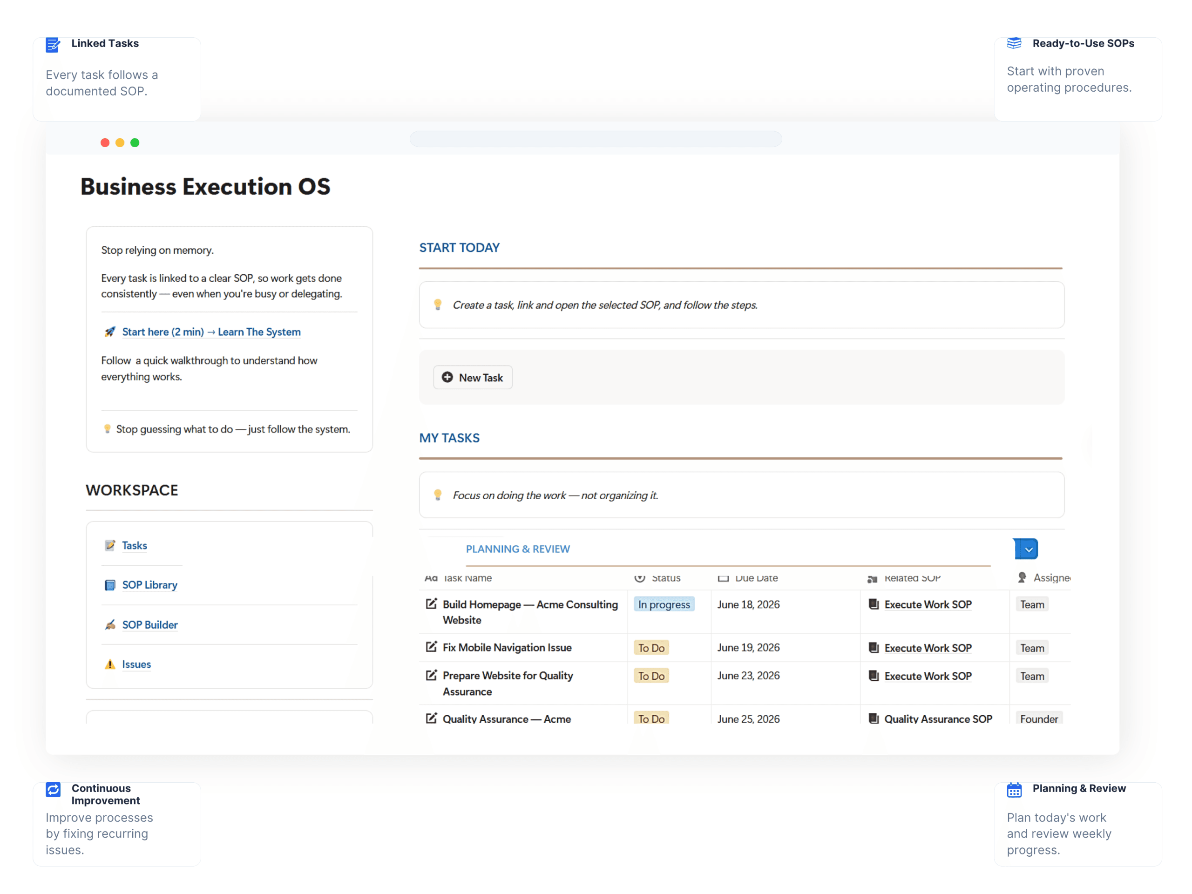Click the edit icon for Prepare Website task
Image resolution: width=1192 pixels, height=894 pixels.
431,675
